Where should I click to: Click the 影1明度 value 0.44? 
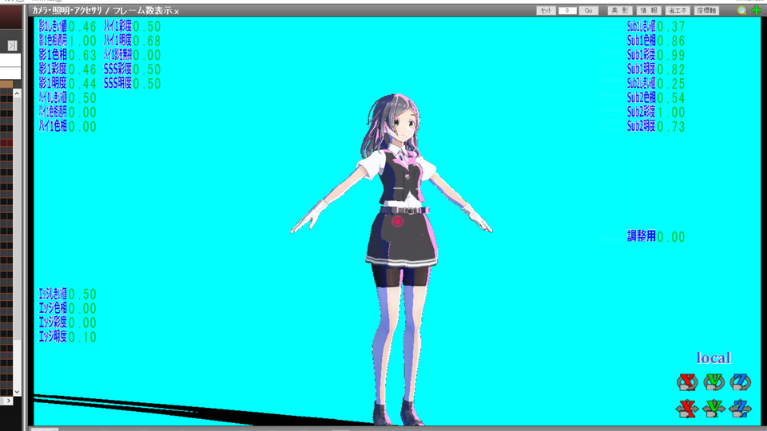[x=82, y=84]
